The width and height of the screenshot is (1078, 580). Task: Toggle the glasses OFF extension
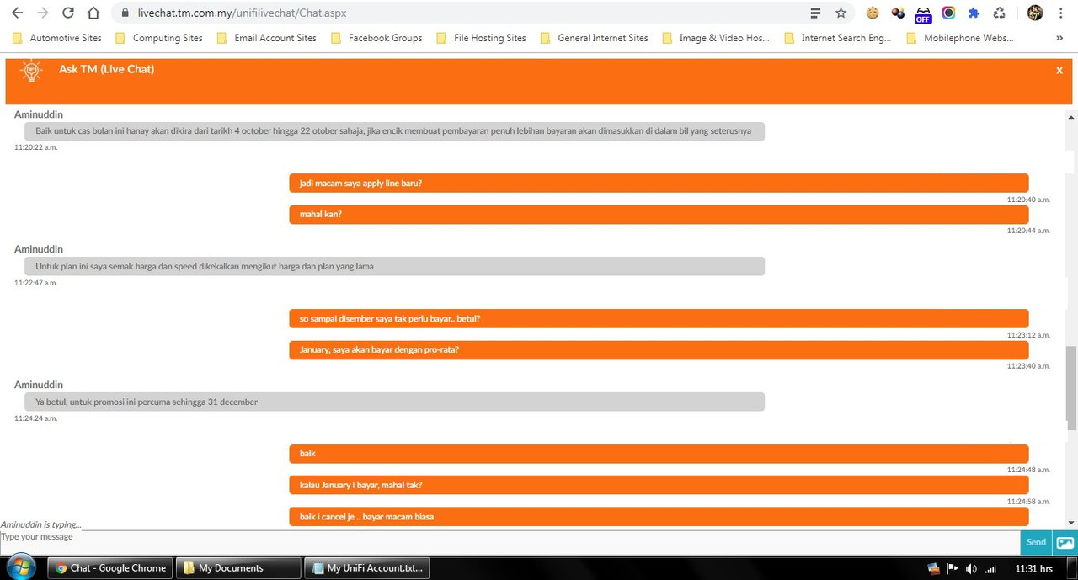click(923, 13)
